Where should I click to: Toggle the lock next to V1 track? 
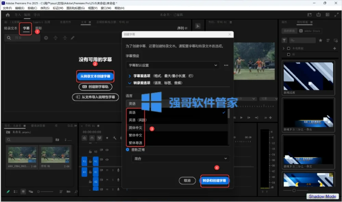click(x=90, y=161)
